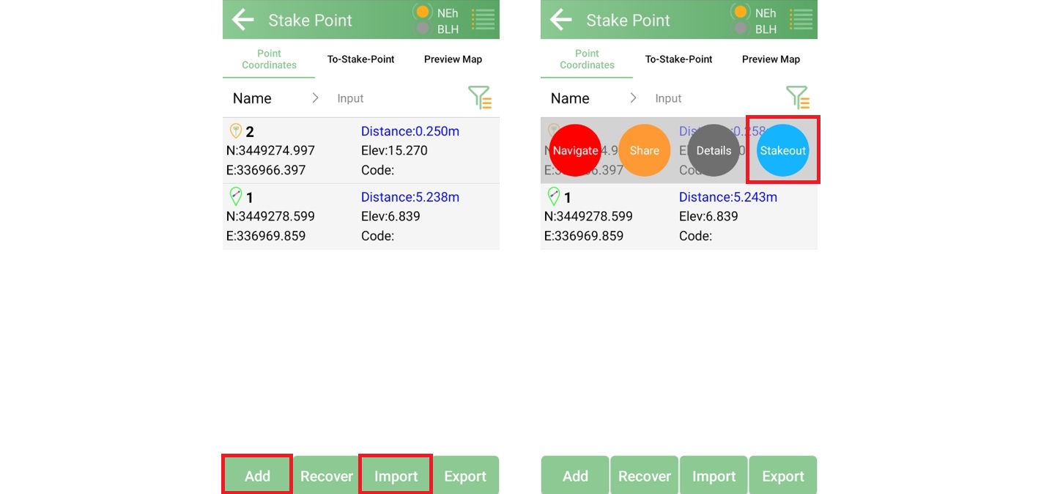Open the filter icon on left screen
1041x494 pixels.
[x=480, y=97]
